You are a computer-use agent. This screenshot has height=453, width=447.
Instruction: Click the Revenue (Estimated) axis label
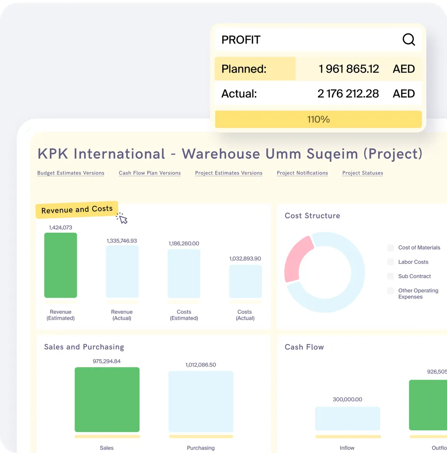pos(61,315)
